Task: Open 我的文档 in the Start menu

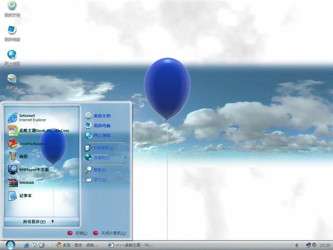Action: (x=101, y=116)
